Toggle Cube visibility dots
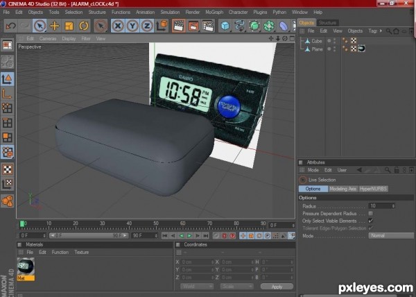Image resolution: width=416 pixels, height=297 pixels. [x=334, y=41]
